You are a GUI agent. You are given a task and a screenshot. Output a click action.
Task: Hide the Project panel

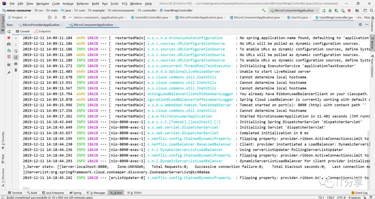coord(70,17)
